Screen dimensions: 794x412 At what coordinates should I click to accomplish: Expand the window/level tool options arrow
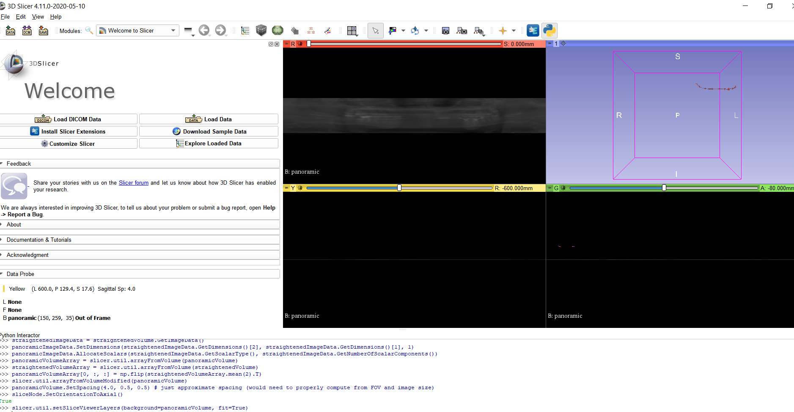(403, 30)
